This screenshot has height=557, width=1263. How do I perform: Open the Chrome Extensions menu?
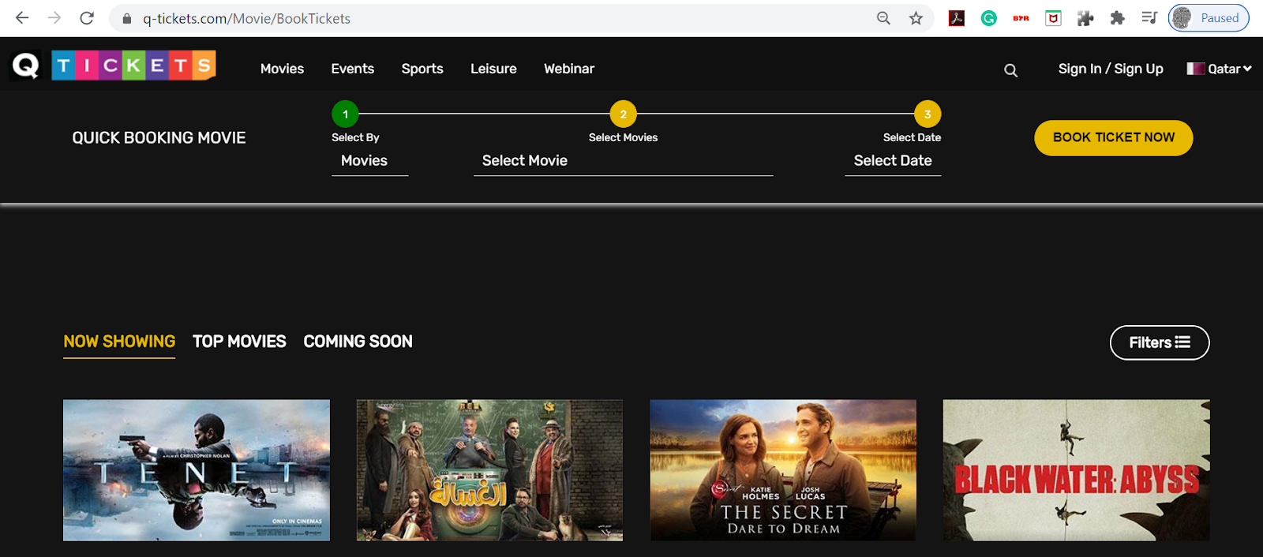click(x=1117, y=18)
